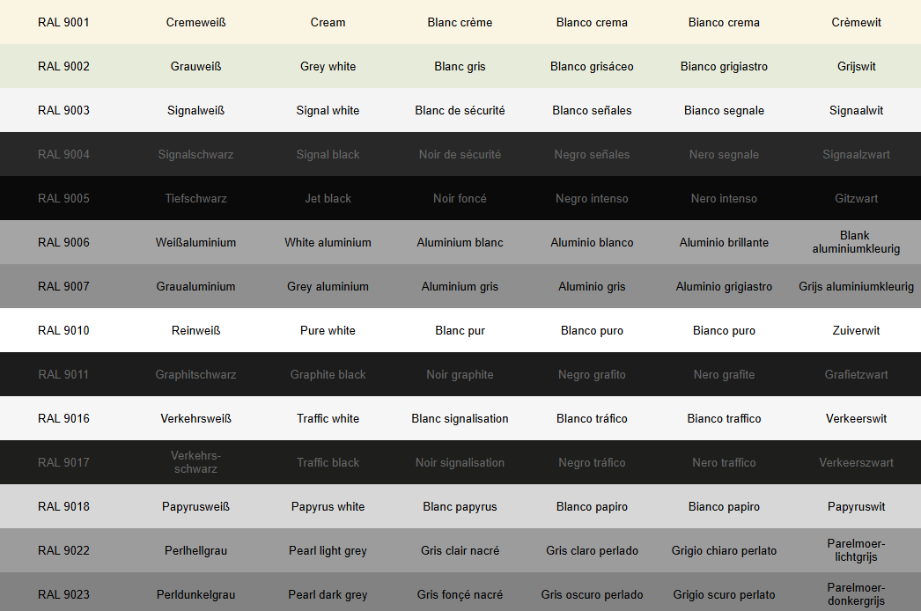Select the 'Negro señales' cell
The height and width of the screenshot is (611, 921).
592,154
